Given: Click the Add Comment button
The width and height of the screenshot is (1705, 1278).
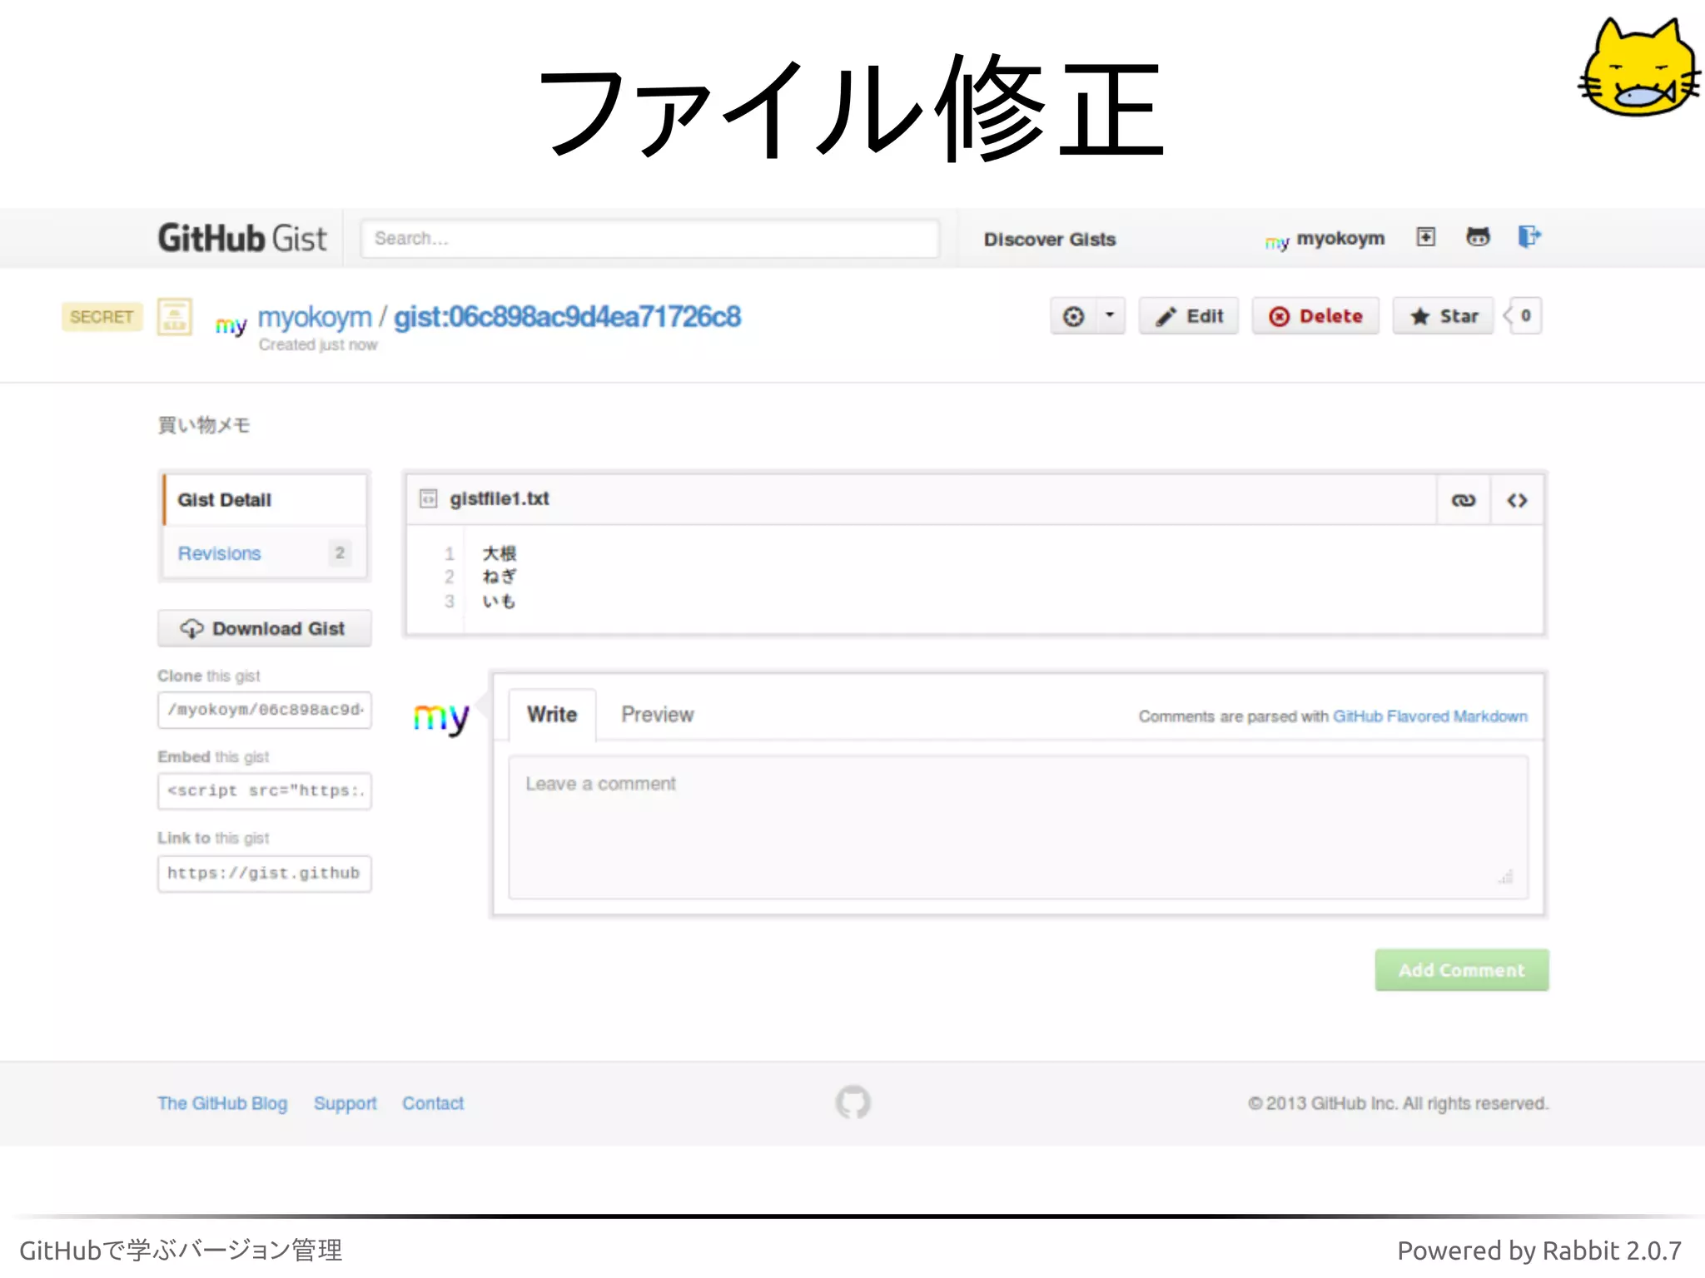Looking at the screenshot, I should coord(1462,970).
